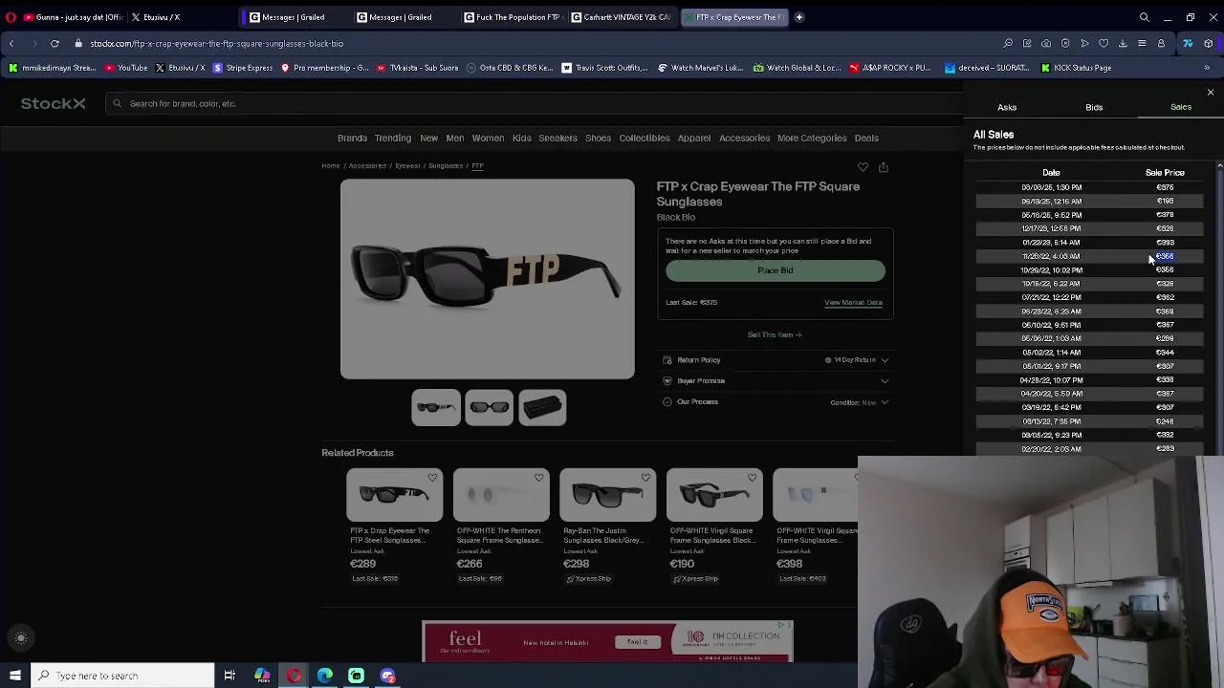This screenshot has height=688, width=1224.
Task: Open the Sneakers category
Action: (557, 138)
